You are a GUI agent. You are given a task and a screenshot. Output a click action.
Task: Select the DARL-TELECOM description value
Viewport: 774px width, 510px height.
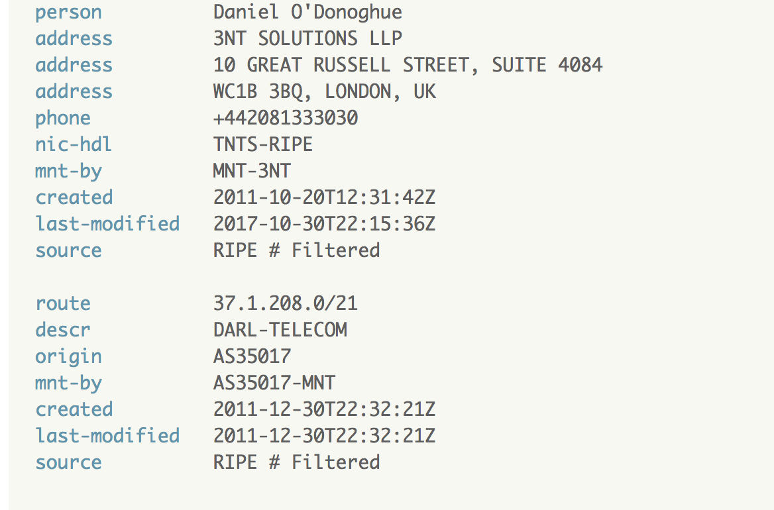click(x=280, y=330)
